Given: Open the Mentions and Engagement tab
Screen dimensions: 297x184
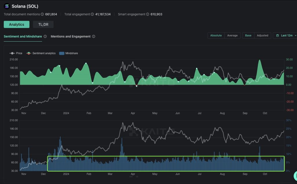Looking at the screenshot, I should point(70,36).
